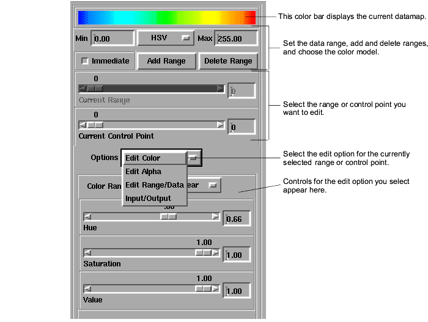428x322 pixels.
Task: Click the left arrow of Value slider
Action: coord(87,288)
